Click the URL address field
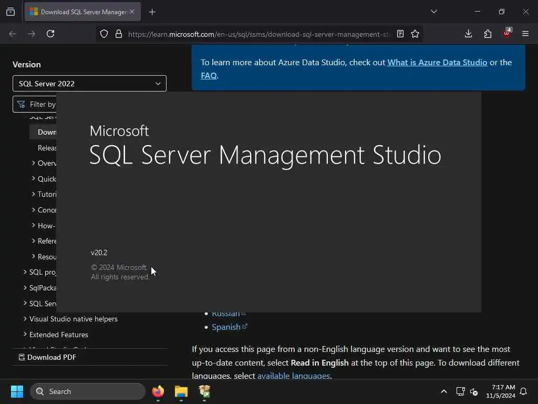 click(259, 34)
